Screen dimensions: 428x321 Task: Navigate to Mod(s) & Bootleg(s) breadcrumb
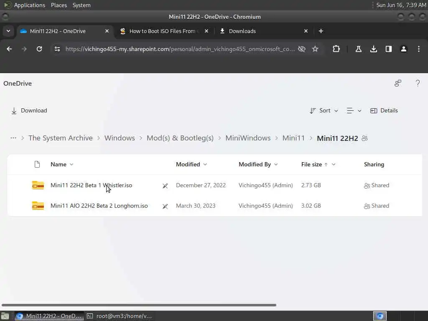click(180, 138)
